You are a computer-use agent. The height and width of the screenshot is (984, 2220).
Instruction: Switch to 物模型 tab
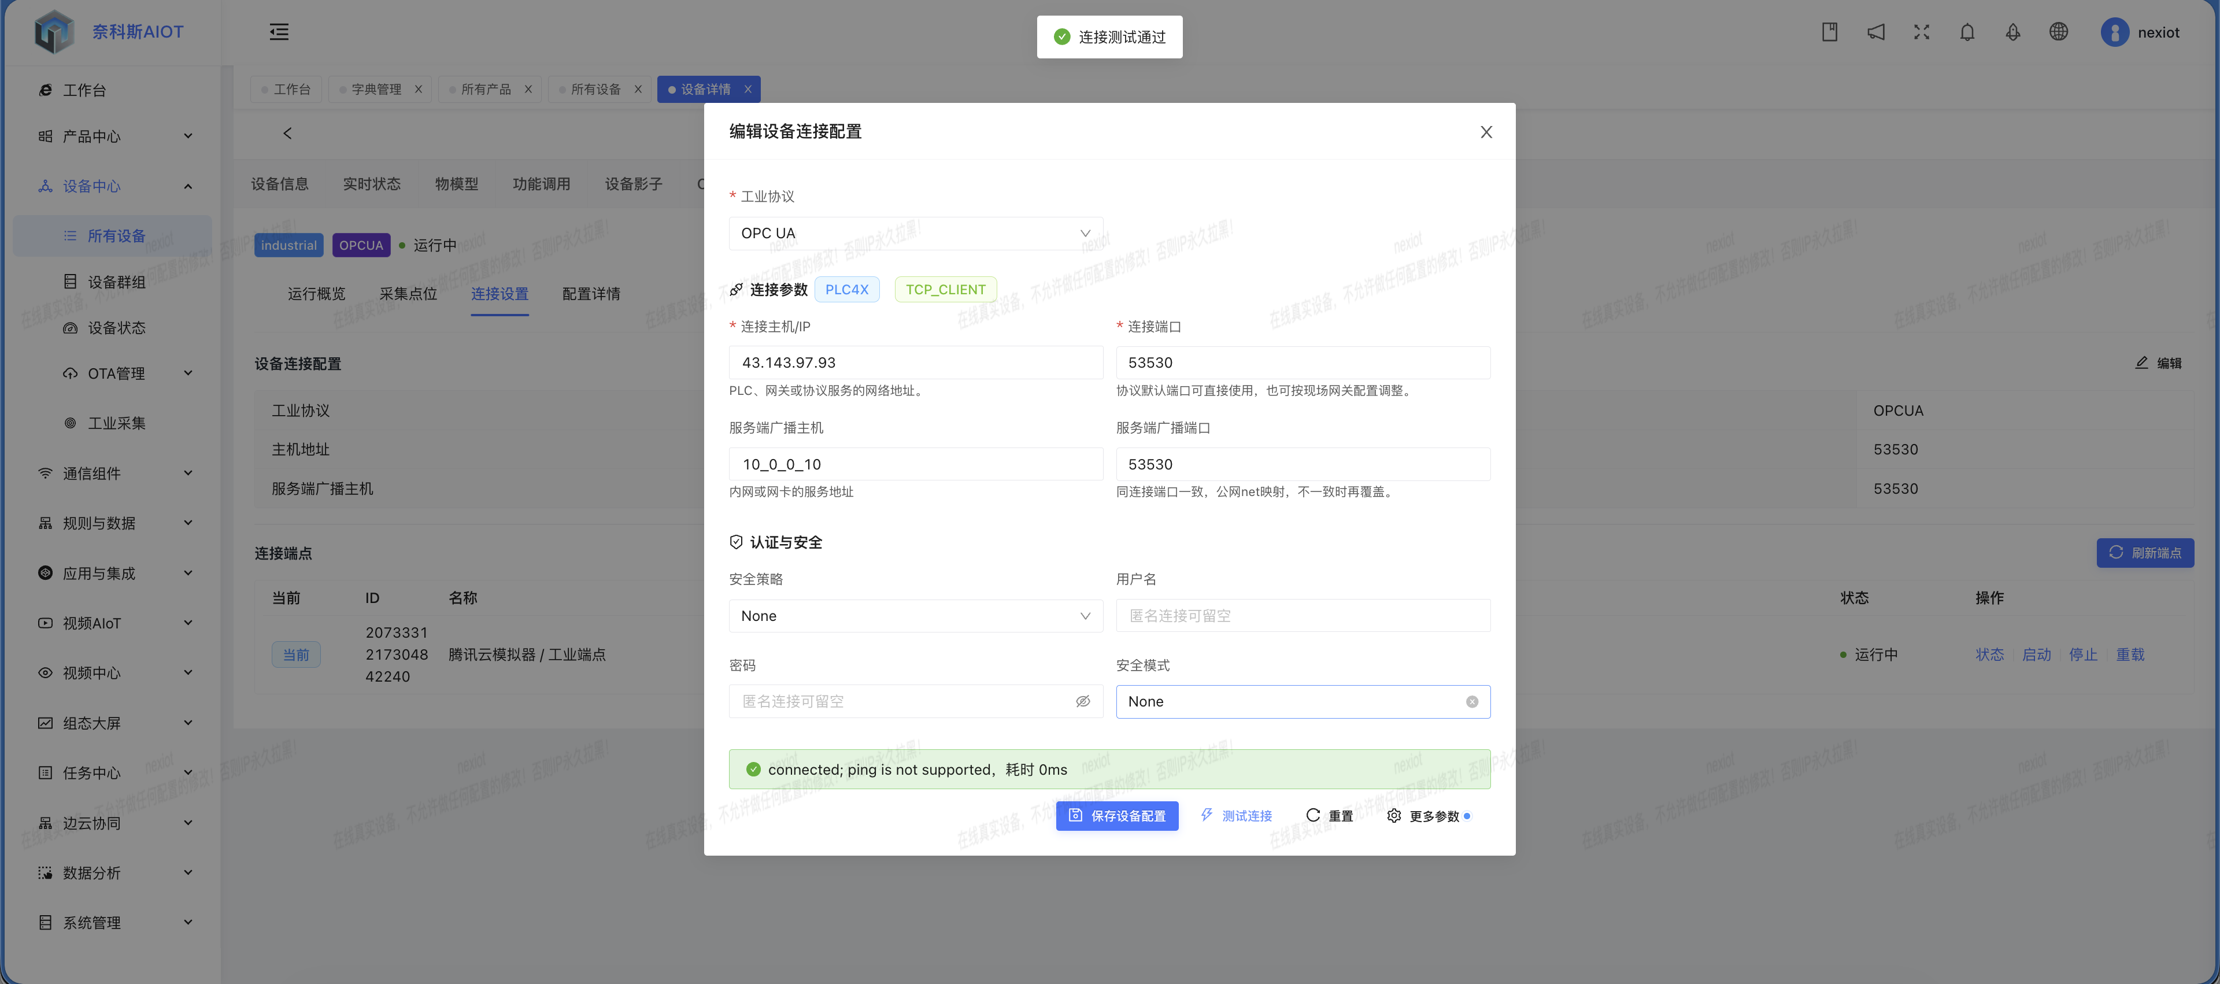[457, 183]
